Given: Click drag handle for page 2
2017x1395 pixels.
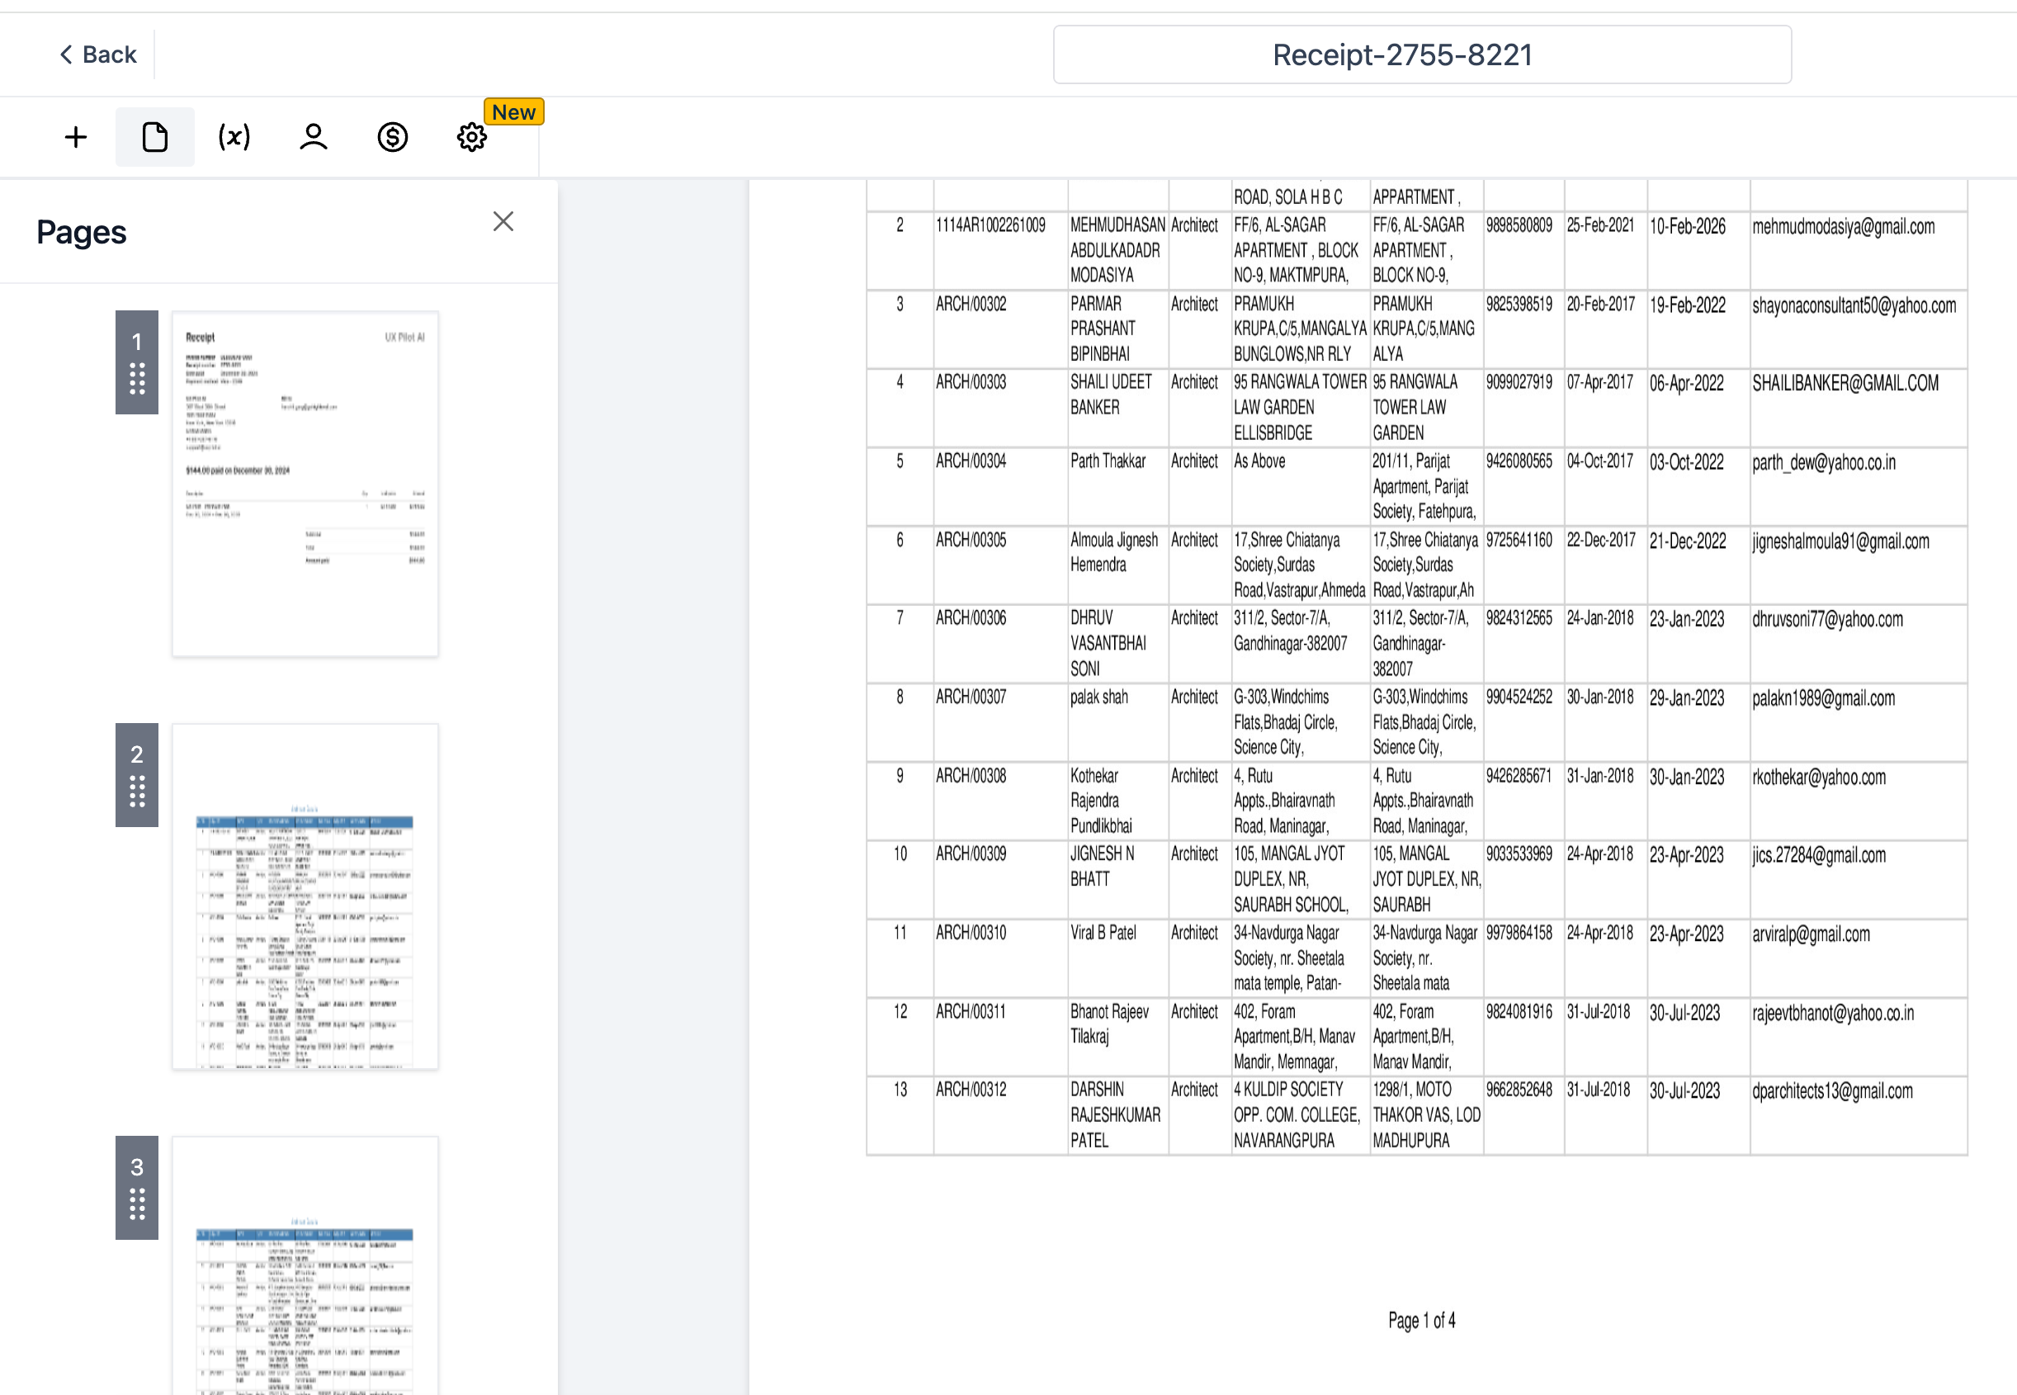Looking at the screenshot, I should (137, 792).
